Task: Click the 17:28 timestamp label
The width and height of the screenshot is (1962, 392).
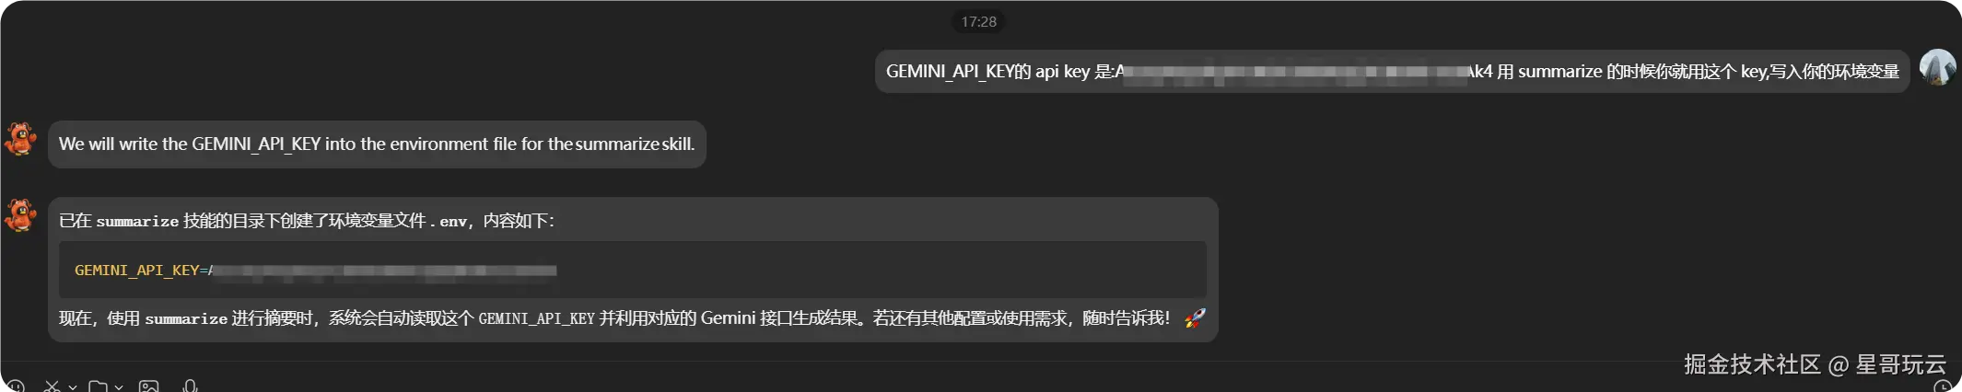Action: [978, 21]
